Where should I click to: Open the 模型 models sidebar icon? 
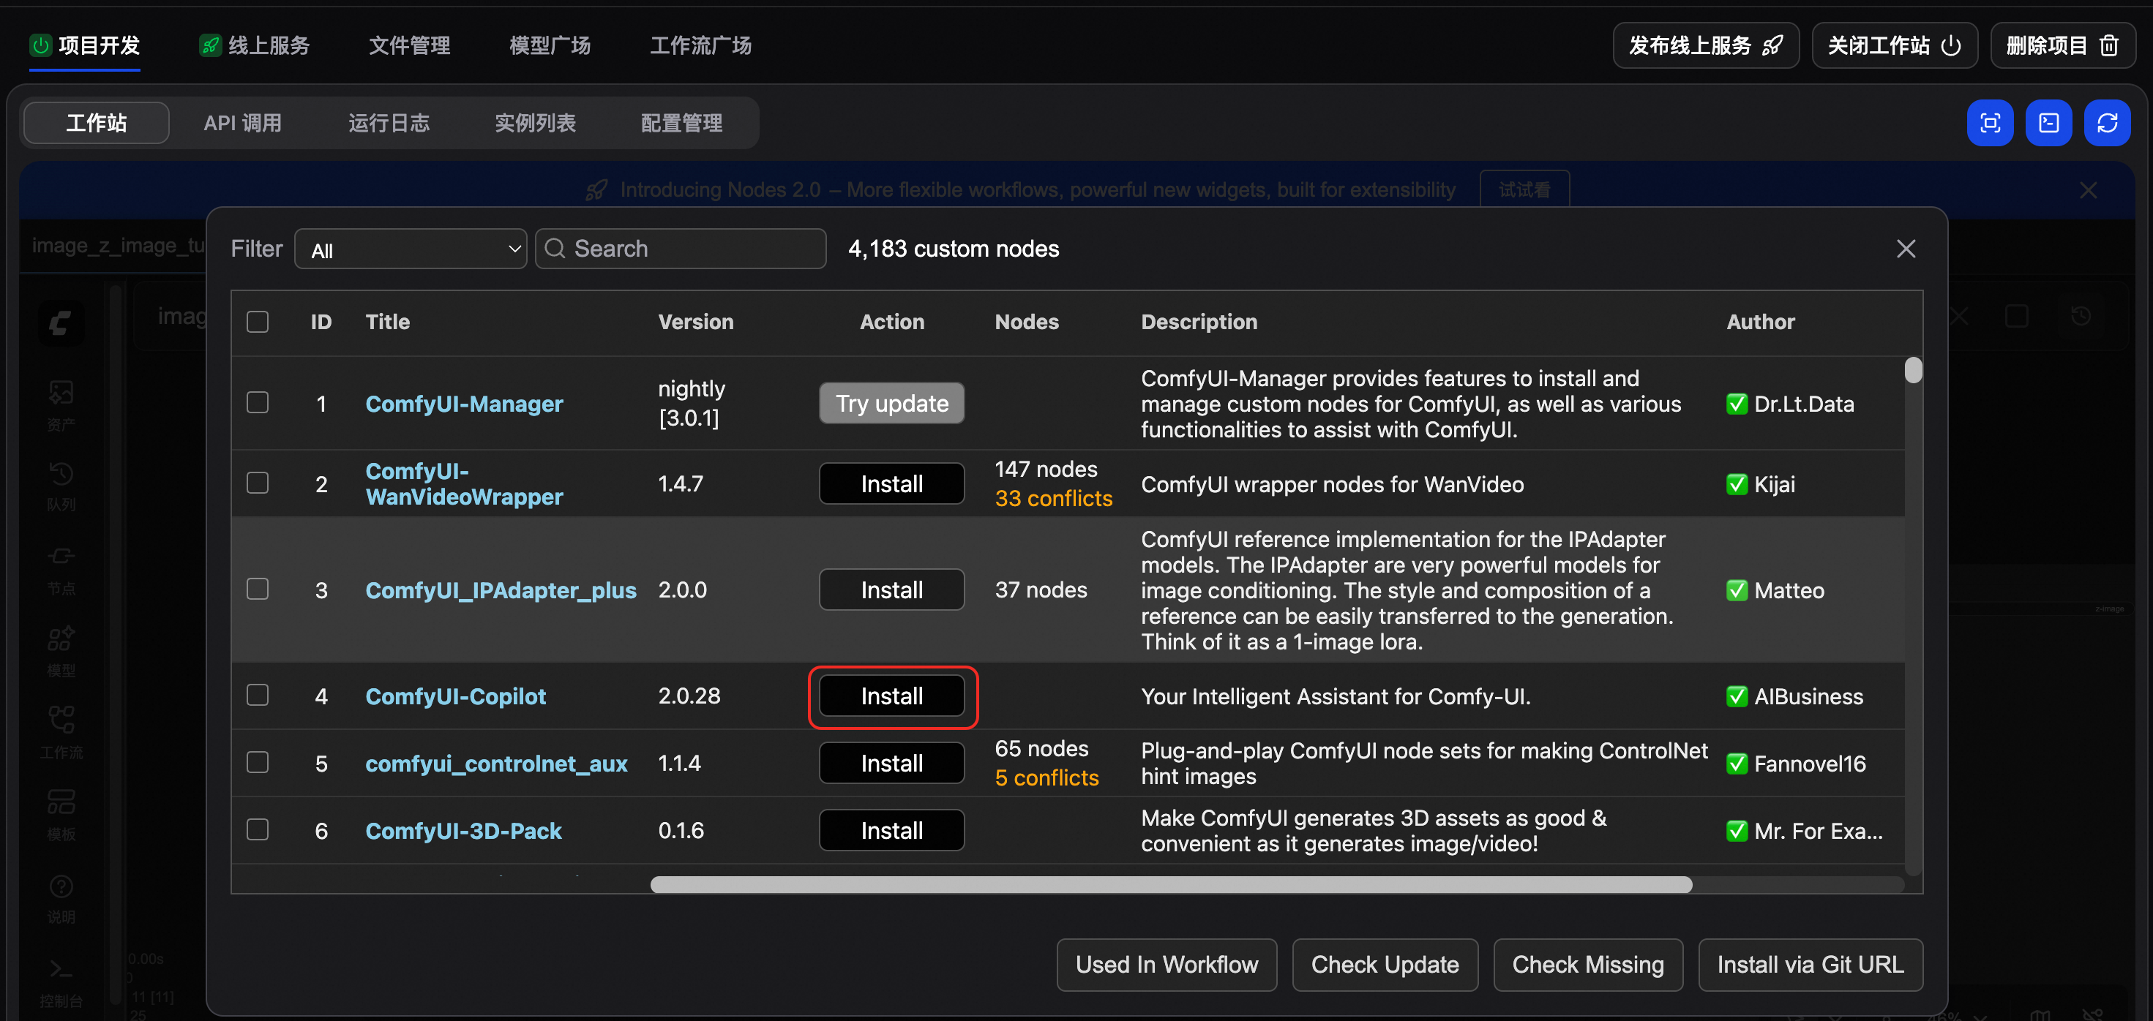tap(61, 652)
